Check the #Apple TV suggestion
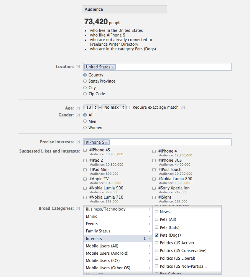Viewport: 250px width, 277px height. (85, 179)
